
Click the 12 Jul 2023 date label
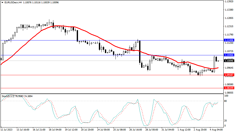(7, 130)
